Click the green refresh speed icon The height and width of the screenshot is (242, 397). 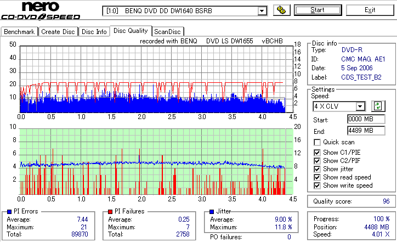click(x=378, y=106)
